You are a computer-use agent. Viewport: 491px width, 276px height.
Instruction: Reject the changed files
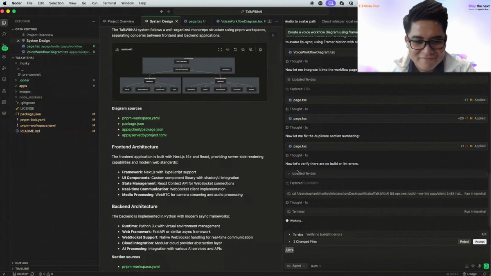(x=464, y=242)
